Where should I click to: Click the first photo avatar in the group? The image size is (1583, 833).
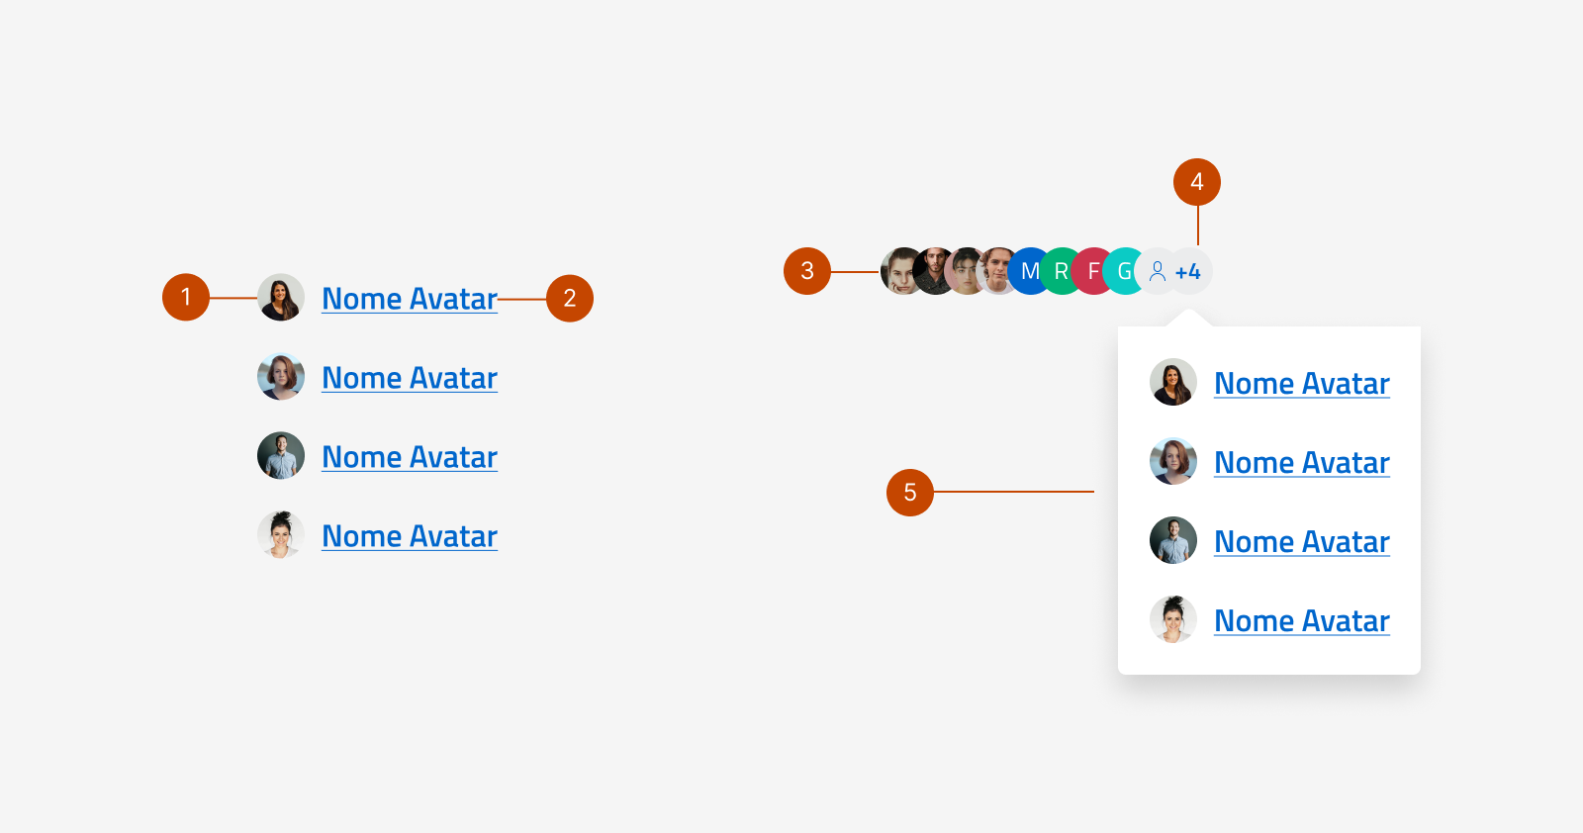[898, 271]
